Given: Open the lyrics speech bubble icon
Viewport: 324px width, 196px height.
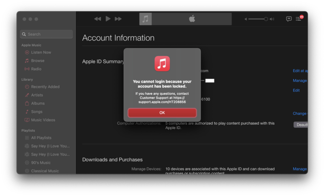Looking at the screenshot, I should [x=289, y=19].
